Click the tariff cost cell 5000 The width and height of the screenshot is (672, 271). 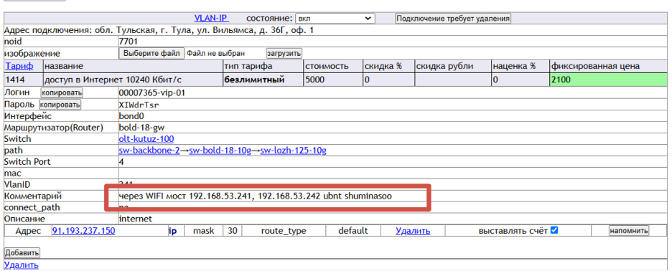tap(332, 80)
